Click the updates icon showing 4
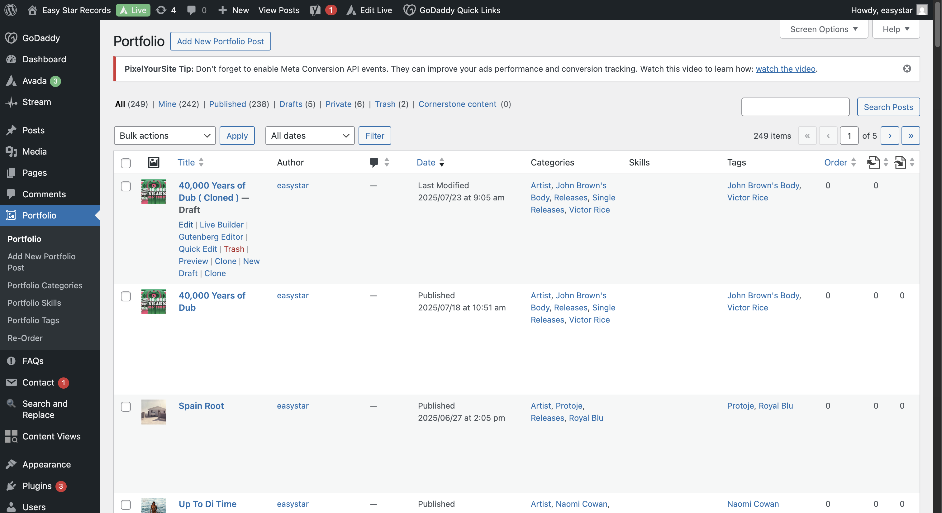942x513 pixels. tap(161, 10)
